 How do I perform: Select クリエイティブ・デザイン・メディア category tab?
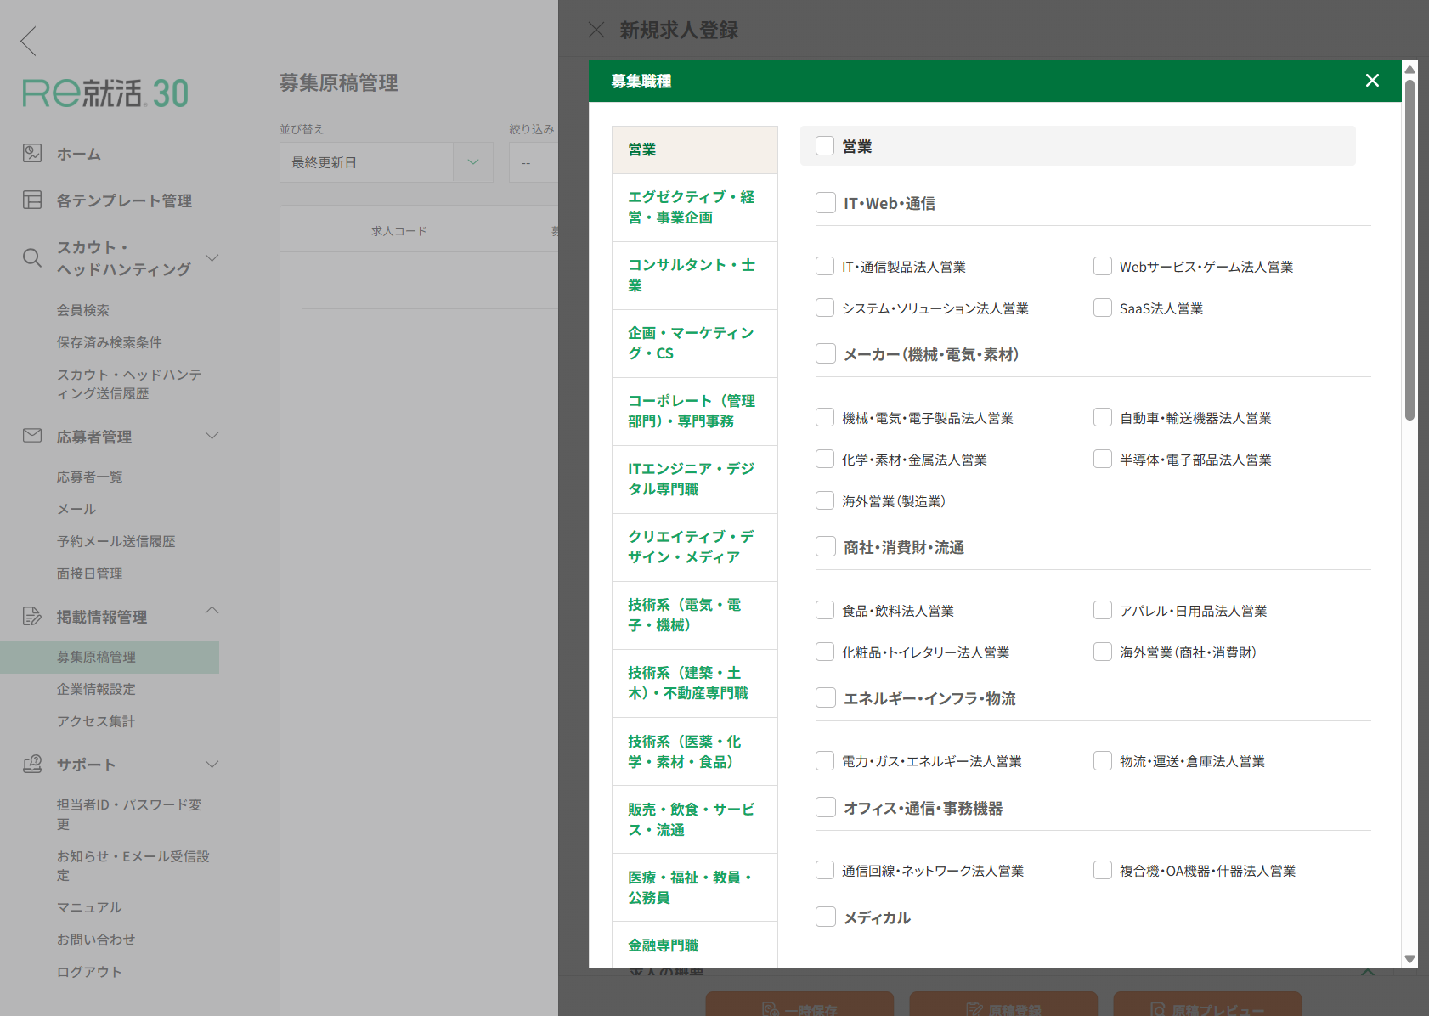[x=695, y=547]
